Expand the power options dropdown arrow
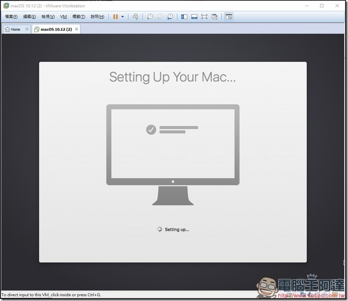The image size is (348, 301). click(122, 16)
